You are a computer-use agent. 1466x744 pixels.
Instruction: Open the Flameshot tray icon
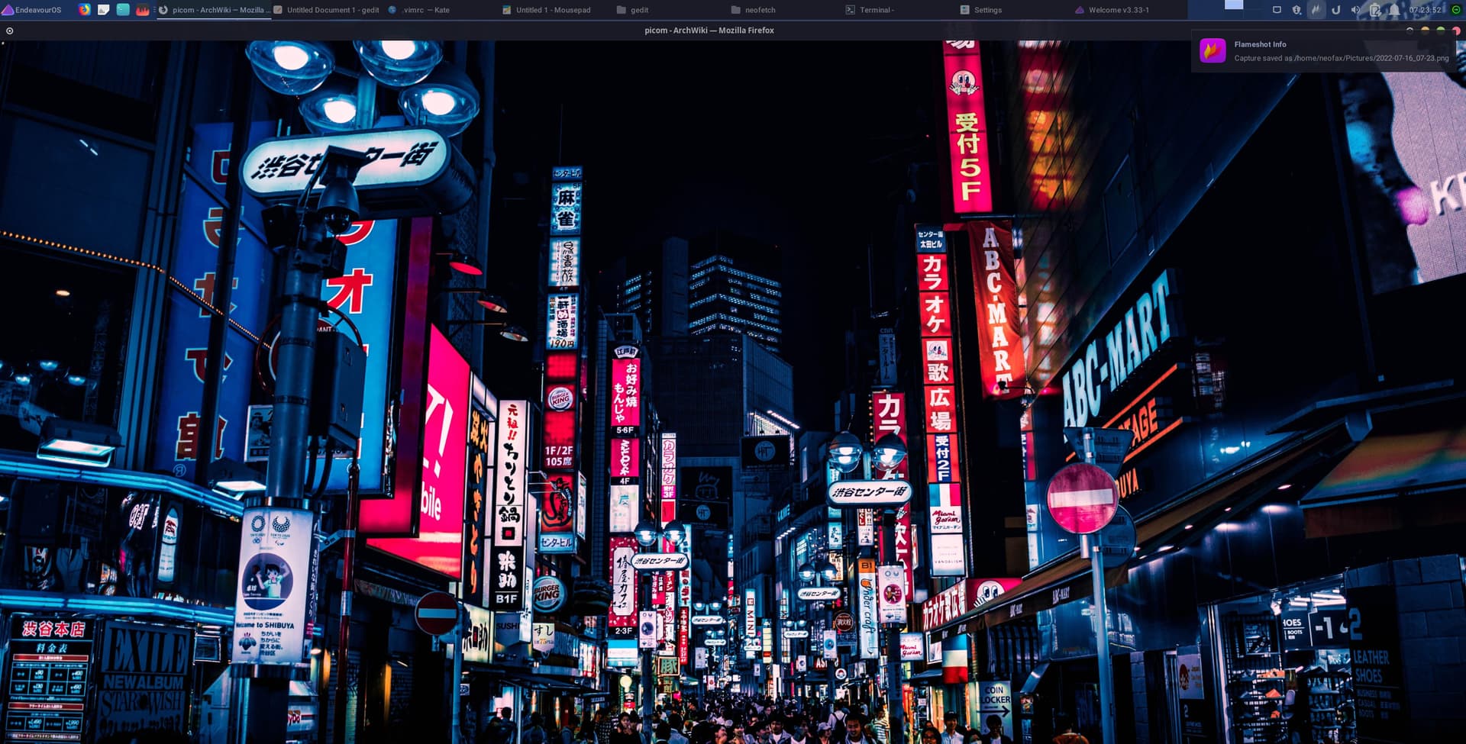click(x=1316, y=10)
